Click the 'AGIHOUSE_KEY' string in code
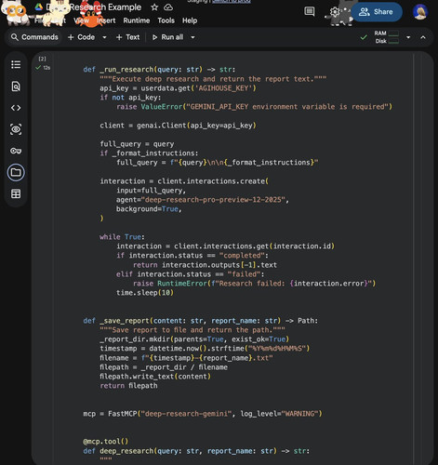 pyautogui.click(x=223, y=88)
